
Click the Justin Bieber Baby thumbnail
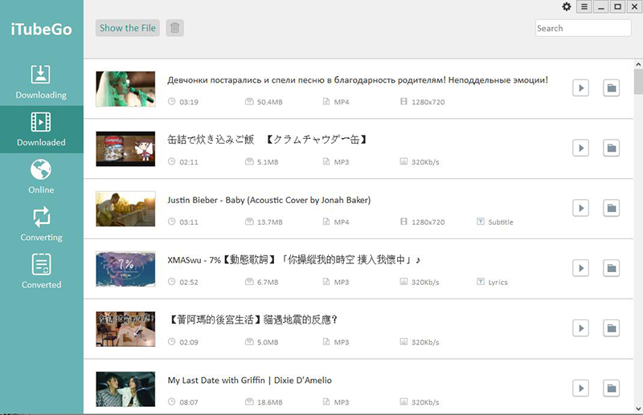tap(125, 209)
